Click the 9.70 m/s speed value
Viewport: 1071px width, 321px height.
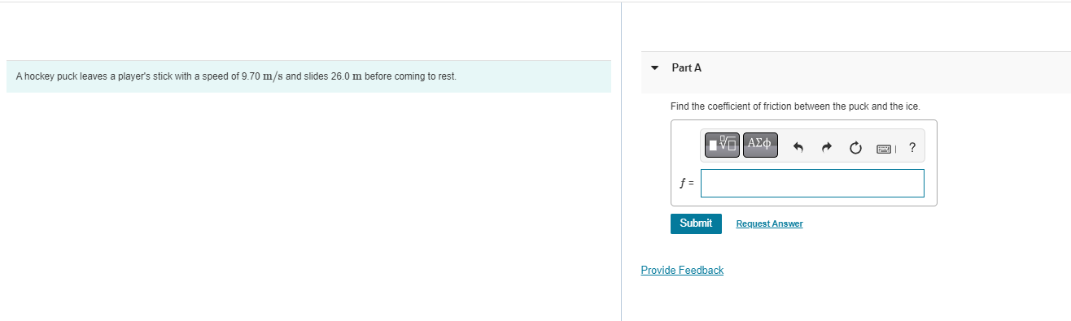click(x=262, y=76)
